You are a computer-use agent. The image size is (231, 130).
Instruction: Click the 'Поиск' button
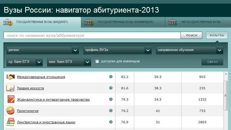coord(192,35)
